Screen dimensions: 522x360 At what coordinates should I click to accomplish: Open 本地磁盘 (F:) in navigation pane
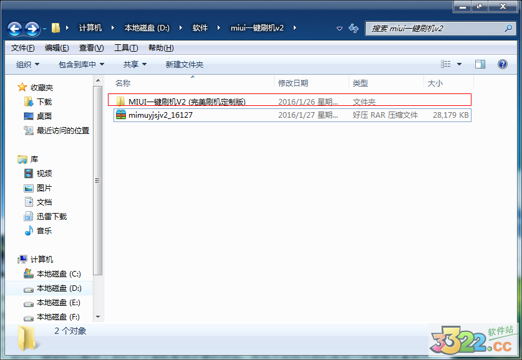point(58,317)
